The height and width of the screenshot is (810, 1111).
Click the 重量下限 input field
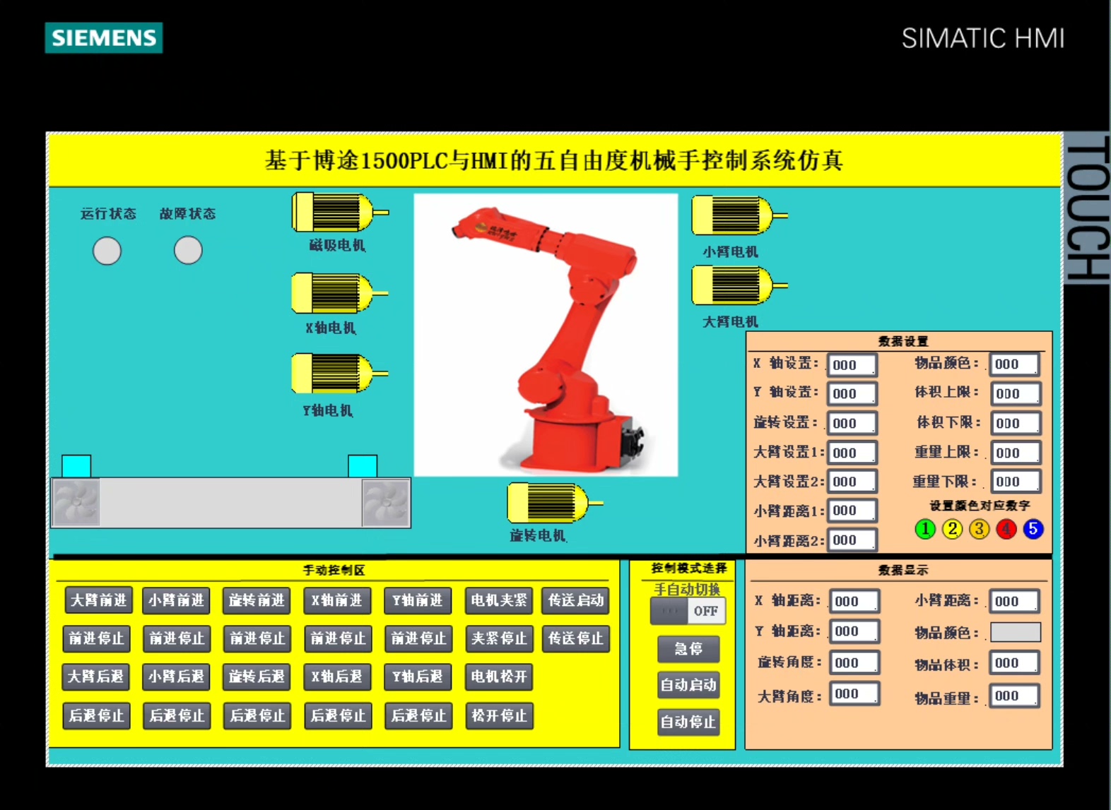click(x=1016, y=482)
